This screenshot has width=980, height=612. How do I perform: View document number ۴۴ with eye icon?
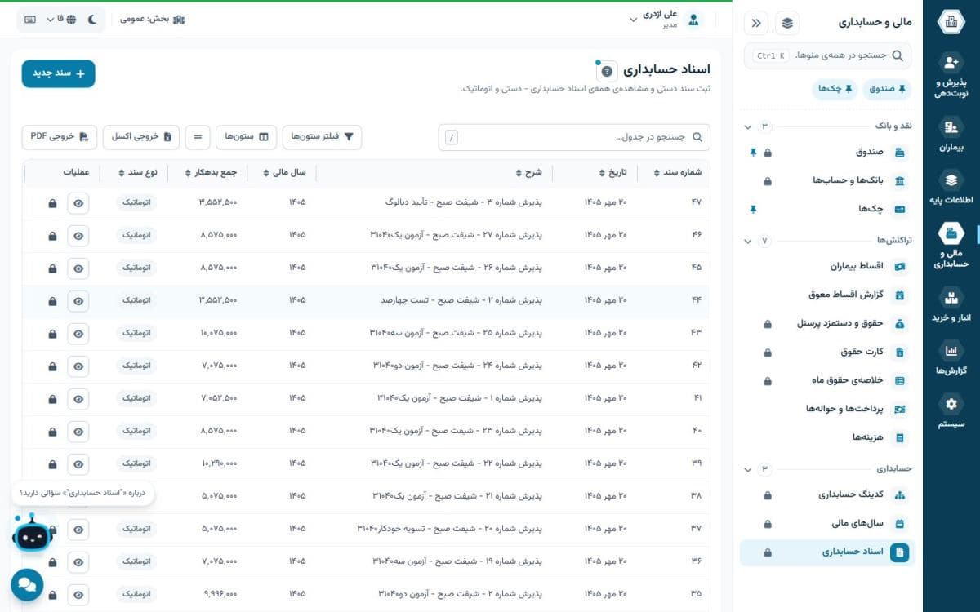78,301
